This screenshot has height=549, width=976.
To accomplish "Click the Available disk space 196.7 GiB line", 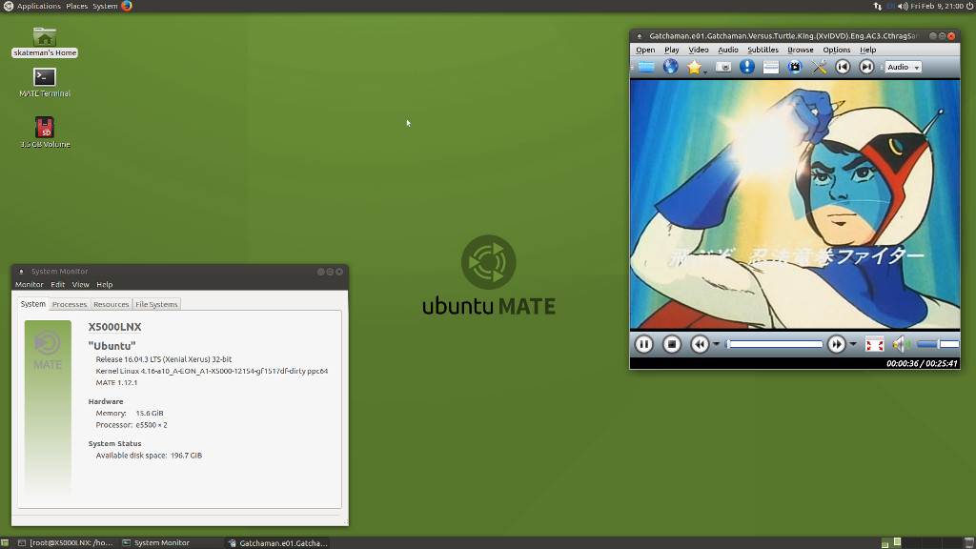I will 149,456.
